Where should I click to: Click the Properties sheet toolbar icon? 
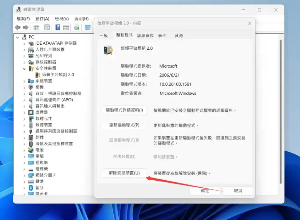pos(47,27)
